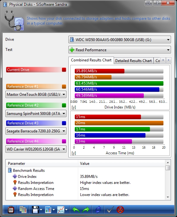Open the options icon in the bottom toolbar
The width and height of the screenshot is (177, 217).
tap(11, 210)
